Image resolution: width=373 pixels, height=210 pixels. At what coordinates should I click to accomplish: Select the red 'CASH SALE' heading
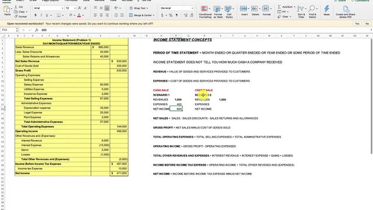[x=161, y=90]
